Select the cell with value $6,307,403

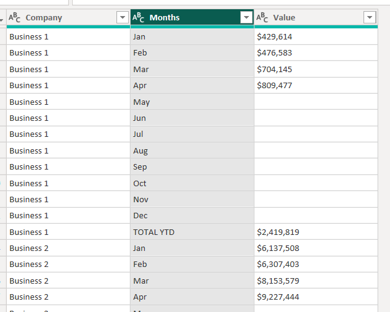click(x=316, y=264)
